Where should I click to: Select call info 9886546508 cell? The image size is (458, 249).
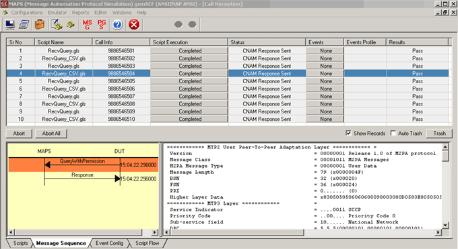121,103
